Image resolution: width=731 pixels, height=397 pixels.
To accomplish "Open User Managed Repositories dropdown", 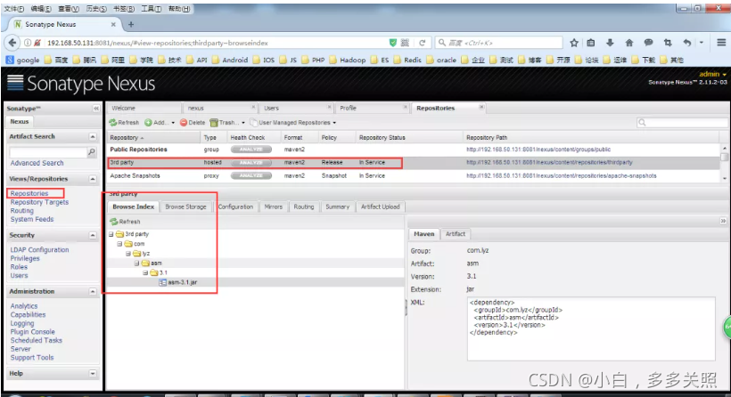I will [x=293, y=123].
